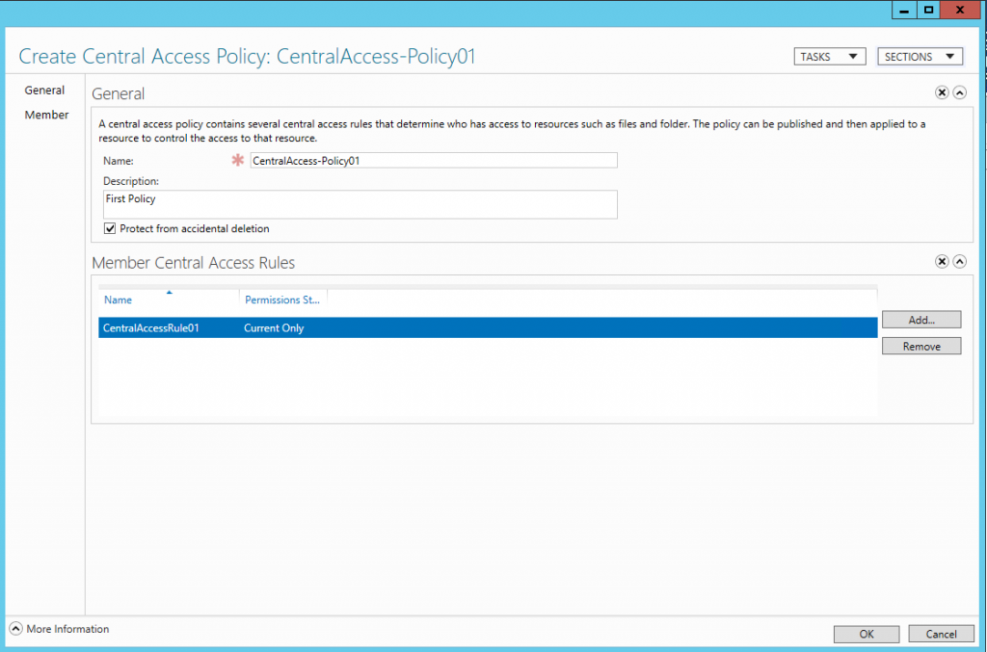Viewport: 987px width, 652px height.
Task: Click the Add button to add a rule
Action: click(x=920, y=319)
